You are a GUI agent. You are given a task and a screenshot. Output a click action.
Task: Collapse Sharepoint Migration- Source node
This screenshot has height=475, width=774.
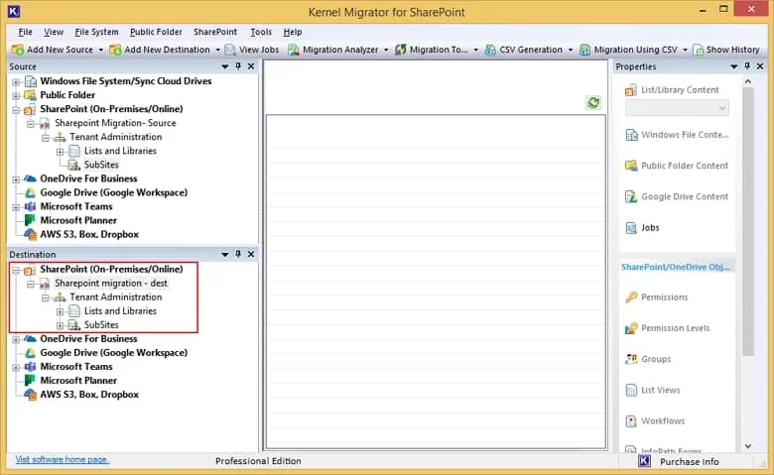(31, 124)
